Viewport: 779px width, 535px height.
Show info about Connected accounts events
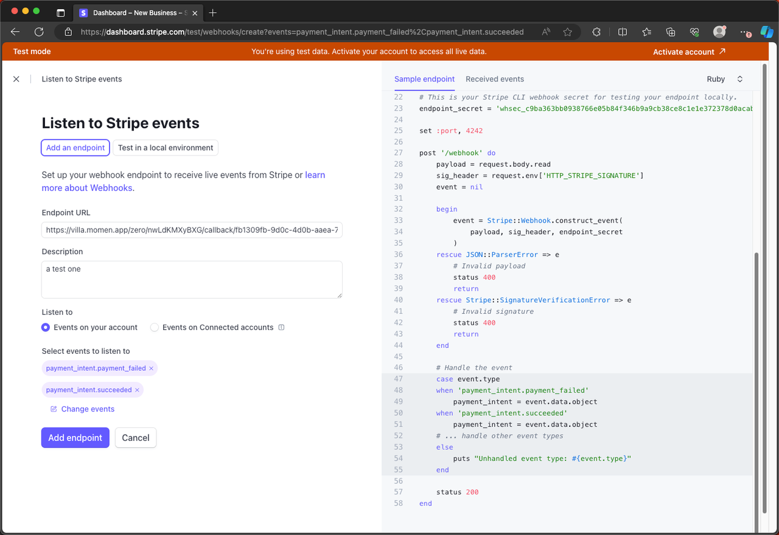pyautogui.click(x=281, y=327)
